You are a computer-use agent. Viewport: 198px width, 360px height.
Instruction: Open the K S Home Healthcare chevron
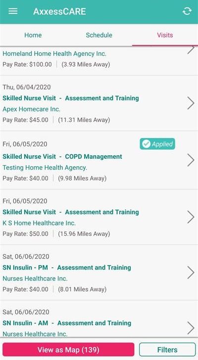coord(191,217)
